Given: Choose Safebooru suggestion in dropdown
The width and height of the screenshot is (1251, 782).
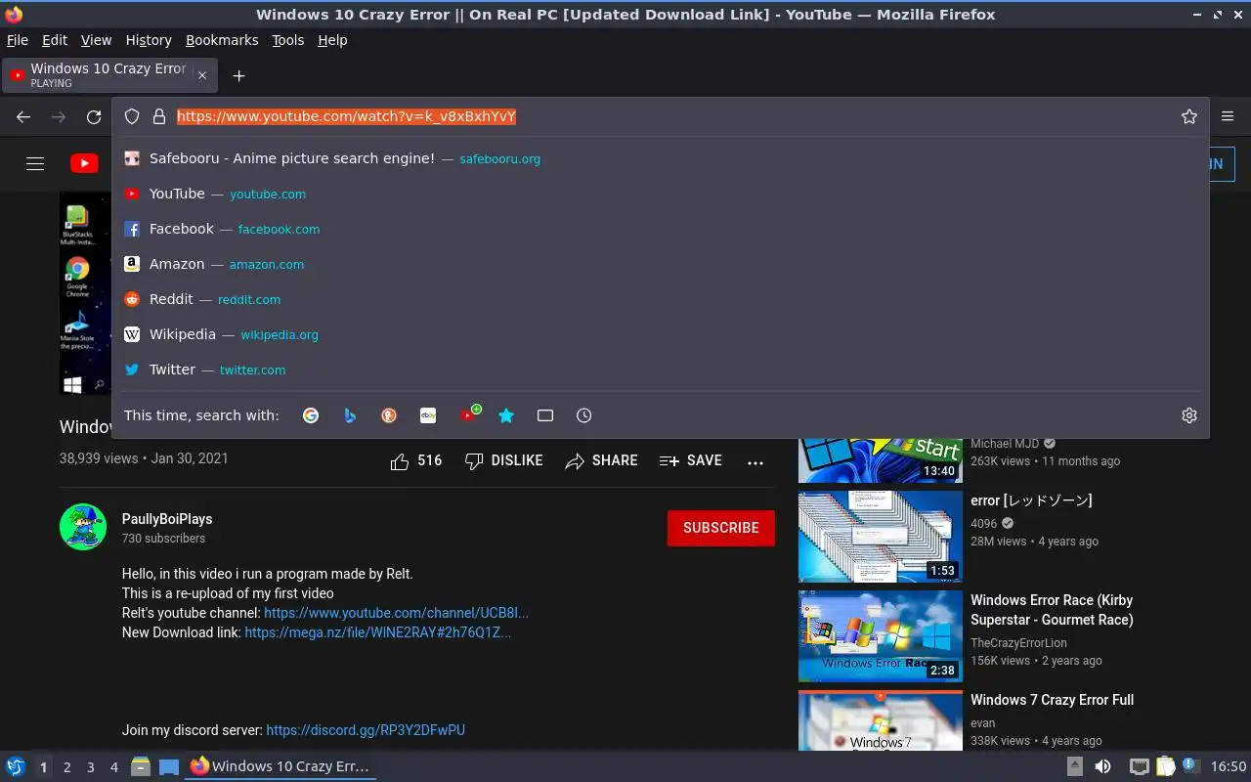Looking at the screenshot, I should 661,158.
